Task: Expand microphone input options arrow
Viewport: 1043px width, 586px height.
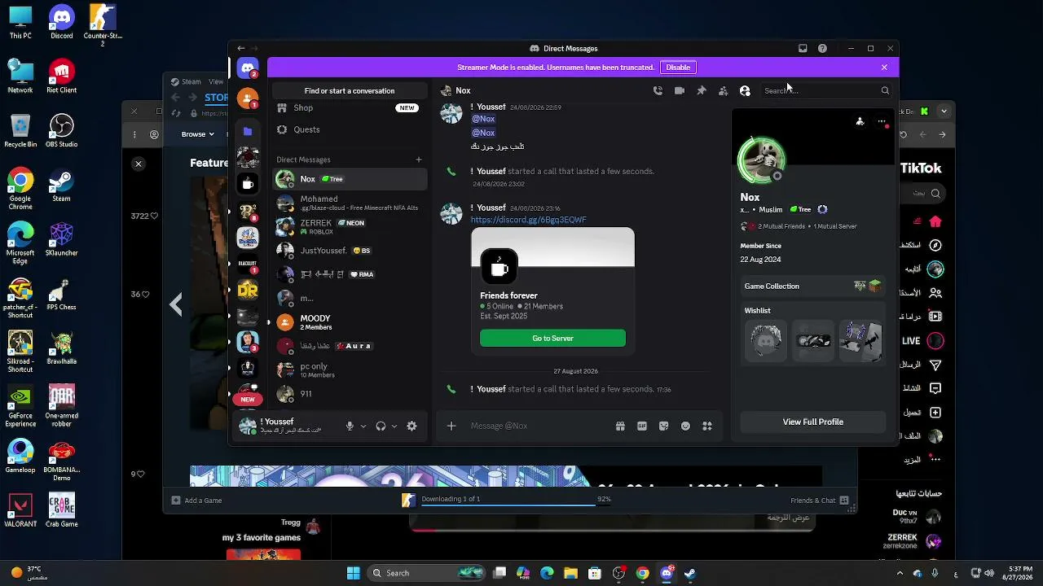Action: coord(363,426)
